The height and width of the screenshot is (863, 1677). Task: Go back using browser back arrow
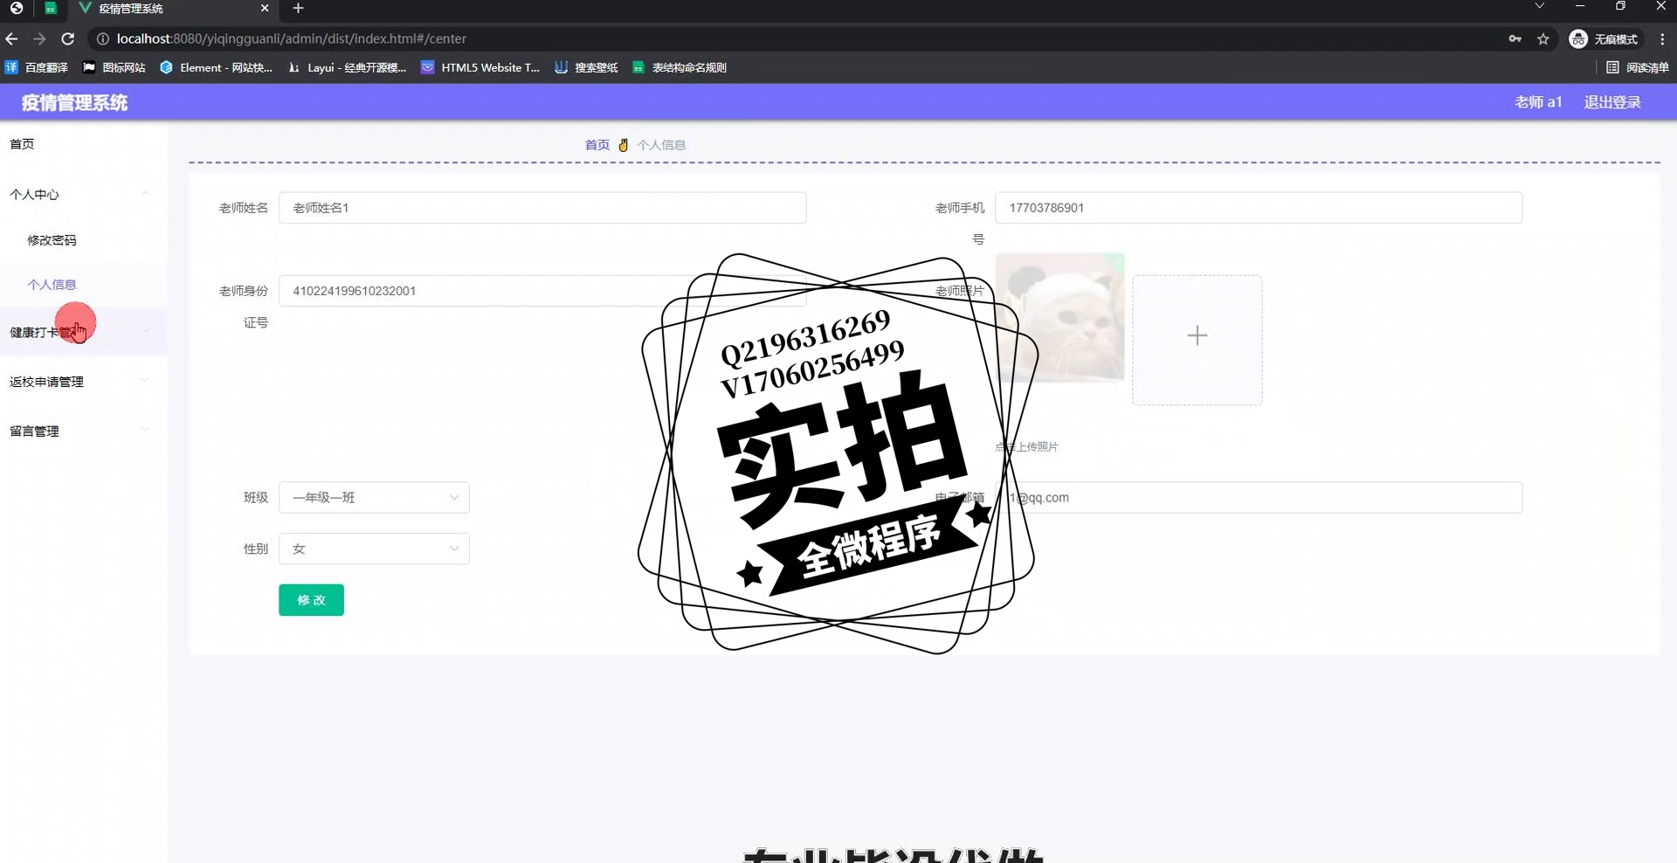pos(11,38)
